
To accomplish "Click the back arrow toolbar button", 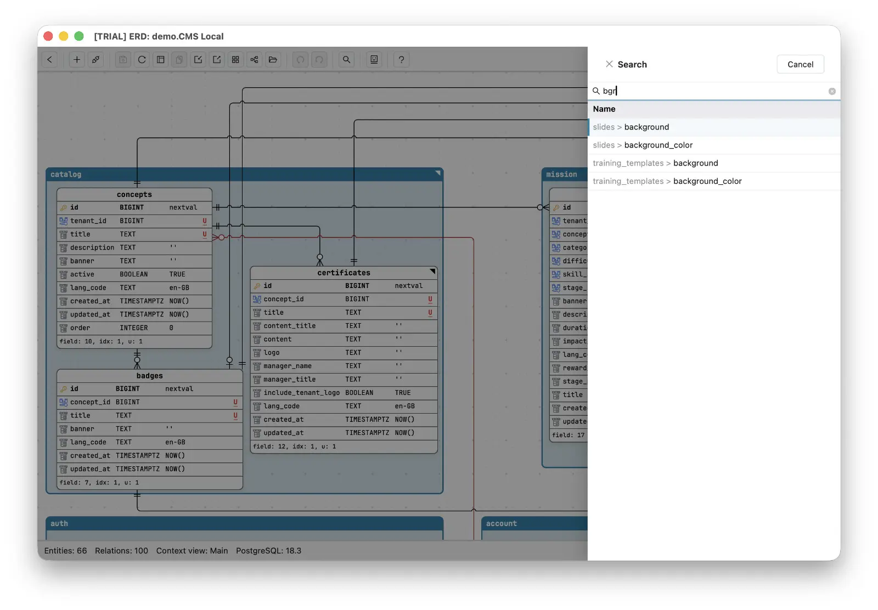I will tap(50, 60).
